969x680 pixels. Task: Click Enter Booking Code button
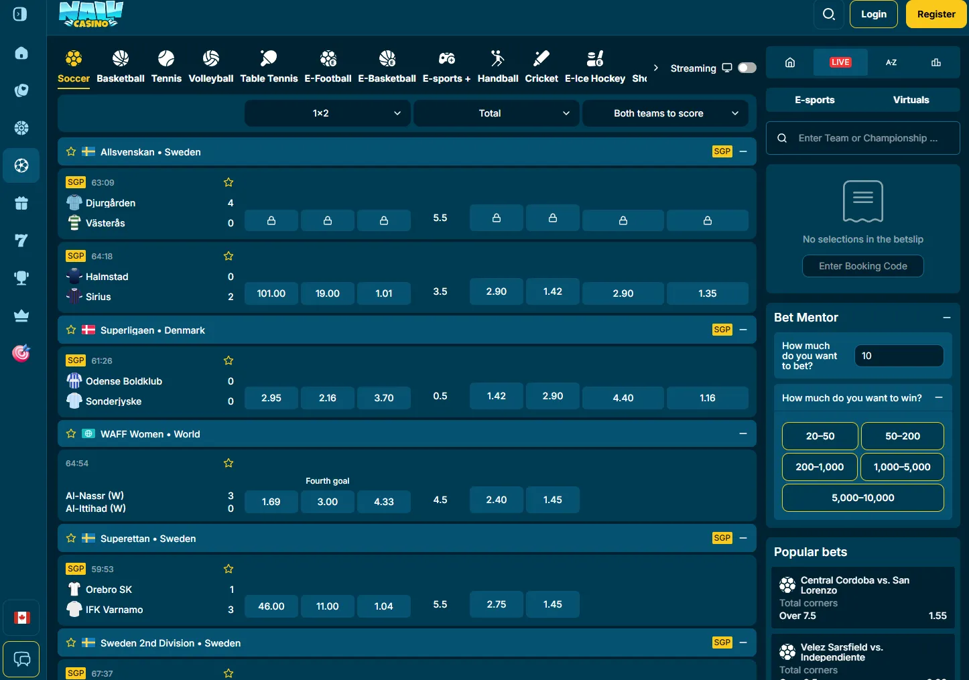point(863,266)
